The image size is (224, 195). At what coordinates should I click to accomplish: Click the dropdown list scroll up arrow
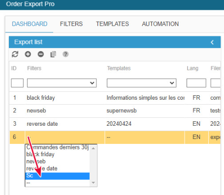[94, 148]
